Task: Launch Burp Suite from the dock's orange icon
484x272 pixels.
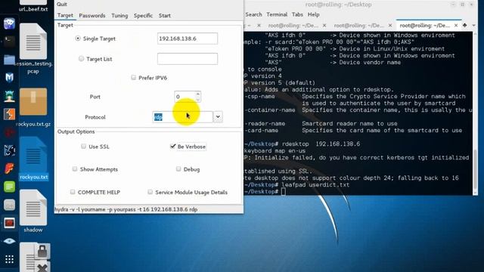Action: click(9, 114)
